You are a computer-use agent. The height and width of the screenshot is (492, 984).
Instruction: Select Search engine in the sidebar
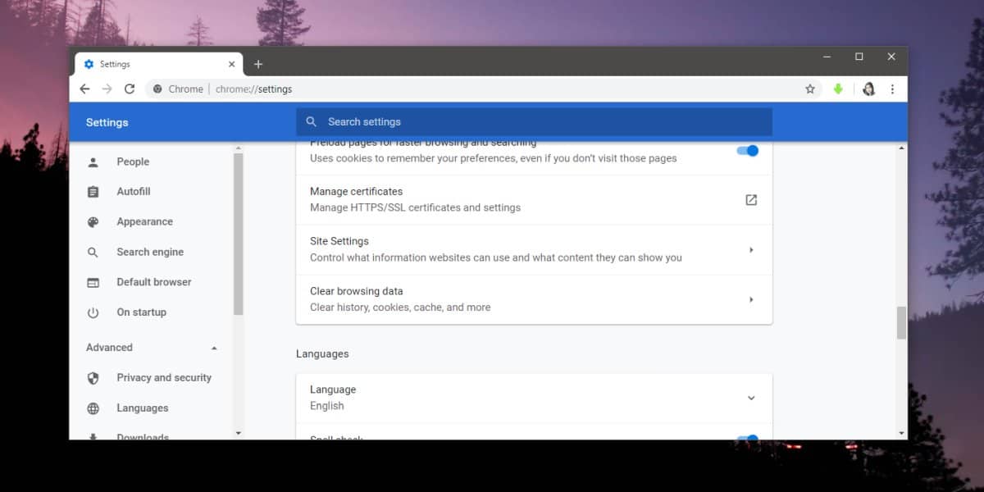[x=150, y=252]
